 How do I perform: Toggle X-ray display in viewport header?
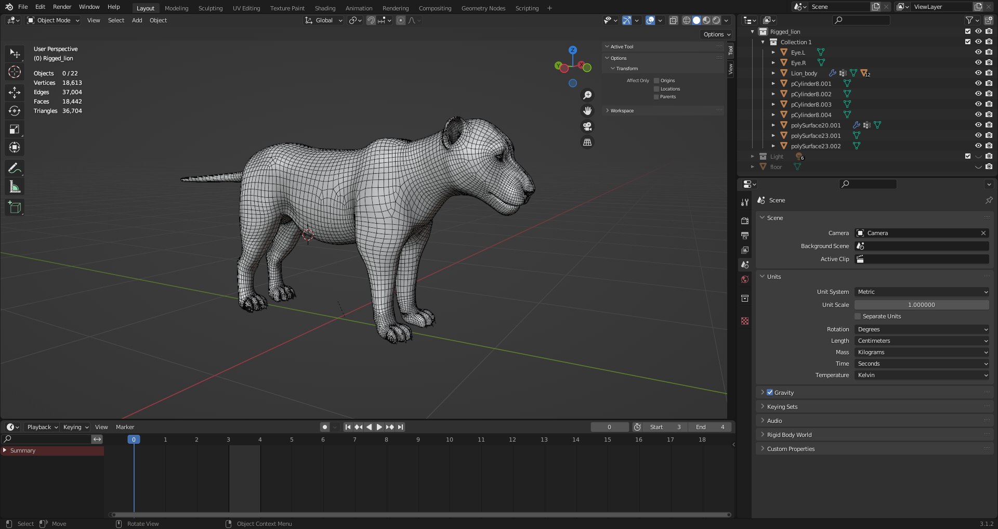click(673, 20)
